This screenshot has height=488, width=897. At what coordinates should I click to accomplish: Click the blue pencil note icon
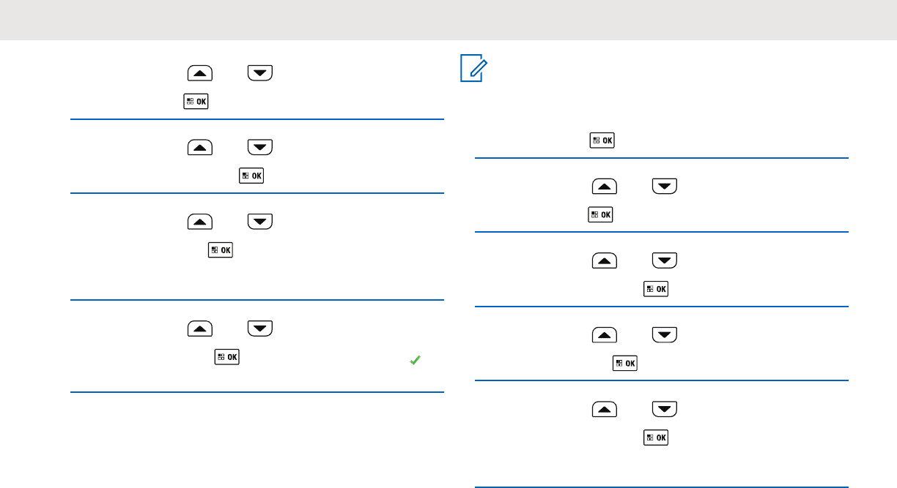point(473,70)
